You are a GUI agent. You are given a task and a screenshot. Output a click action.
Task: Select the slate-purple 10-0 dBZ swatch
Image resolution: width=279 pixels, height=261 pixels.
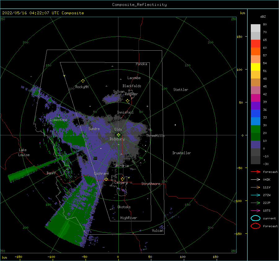(x=255, y=145)
